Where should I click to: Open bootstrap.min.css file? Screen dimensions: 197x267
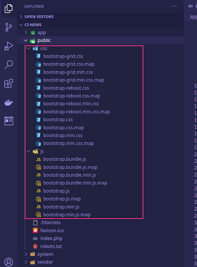point(63,135)
